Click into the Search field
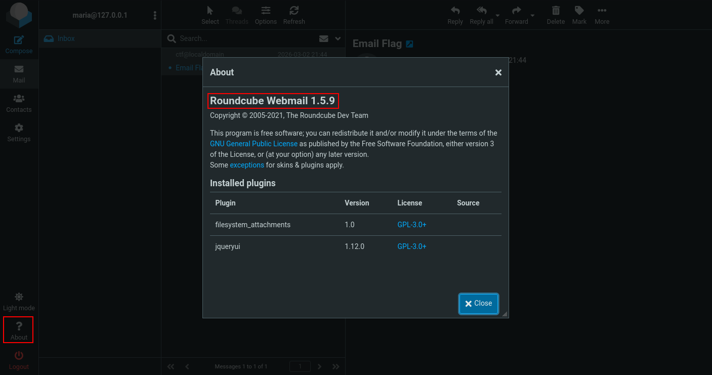Image resolution: width=712 pixels, height=375 pixels. point(245,38)
